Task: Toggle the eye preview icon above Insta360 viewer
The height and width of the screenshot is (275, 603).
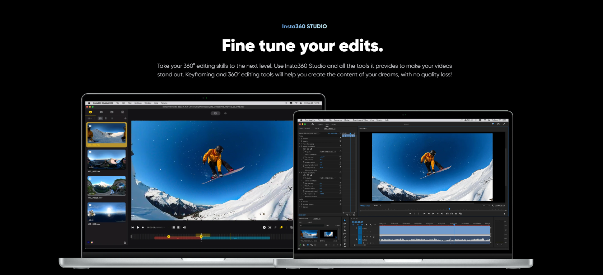Action: 225,113
